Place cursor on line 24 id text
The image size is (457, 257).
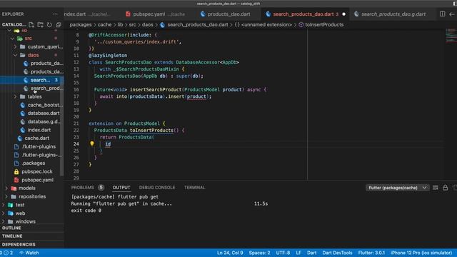click(x=108, y=144)
